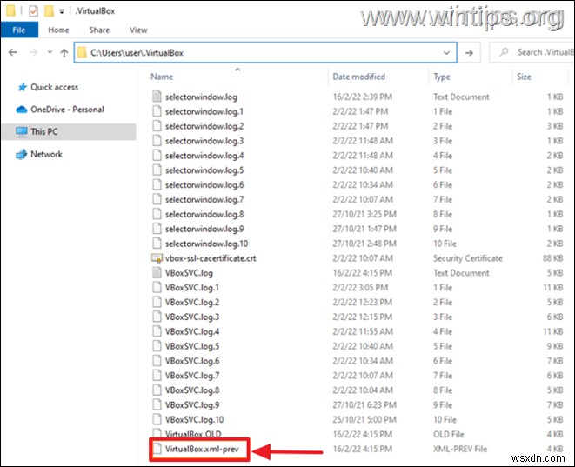Click the 88 KB size cell
The image size is (575, 467).
pyautogui.click(x=552, y=258)
